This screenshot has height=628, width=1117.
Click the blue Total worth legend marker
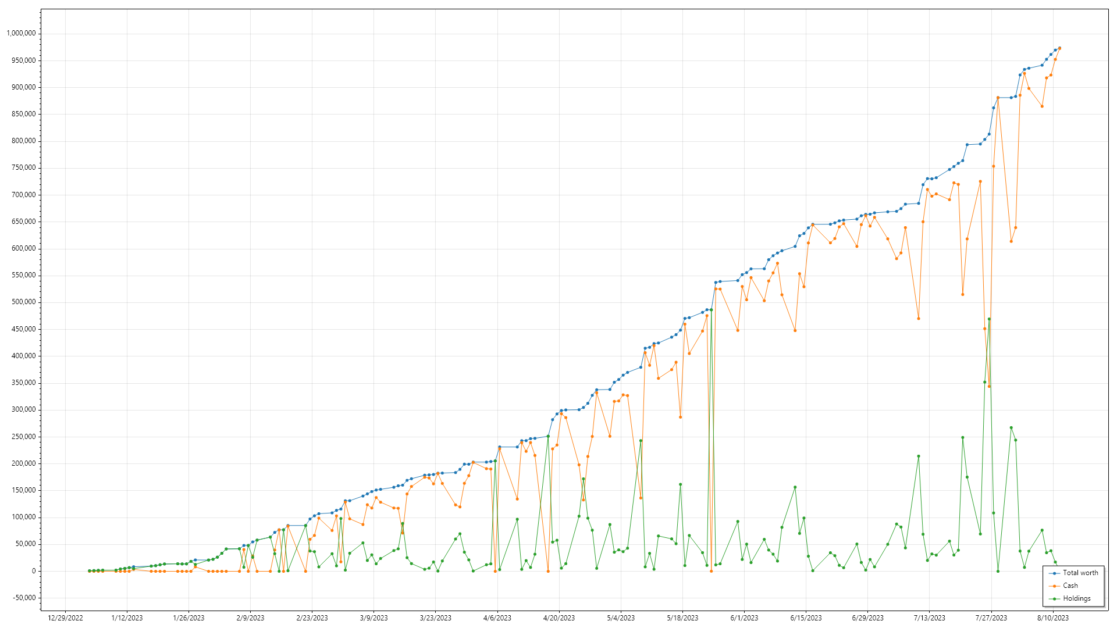1054,573
